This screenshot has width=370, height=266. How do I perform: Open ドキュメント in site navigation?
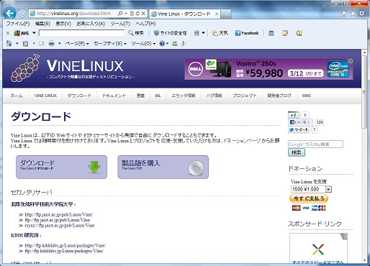click(114, 96)
